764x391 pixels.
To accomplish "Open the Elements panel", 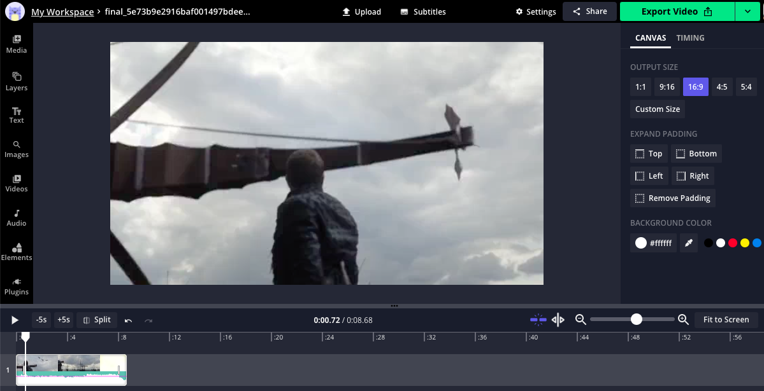I will point(17,252).
